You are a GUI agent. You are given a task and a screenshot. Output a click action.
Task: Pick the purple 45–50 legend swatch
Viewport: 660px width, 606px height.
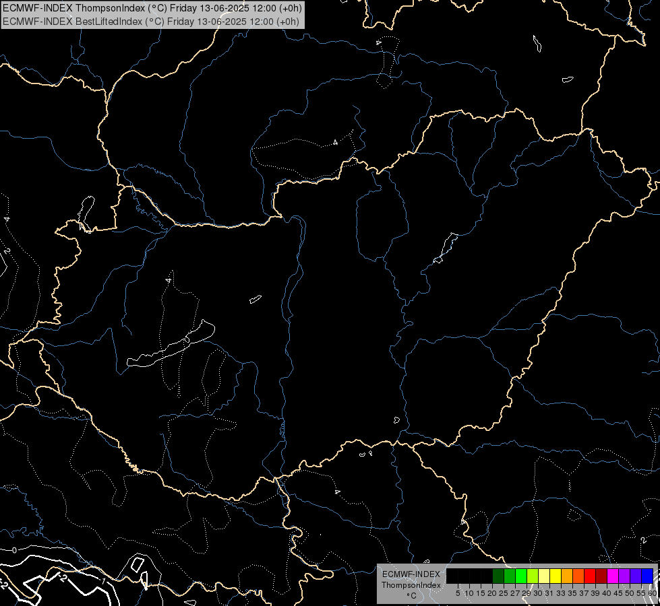coord(624,576)
